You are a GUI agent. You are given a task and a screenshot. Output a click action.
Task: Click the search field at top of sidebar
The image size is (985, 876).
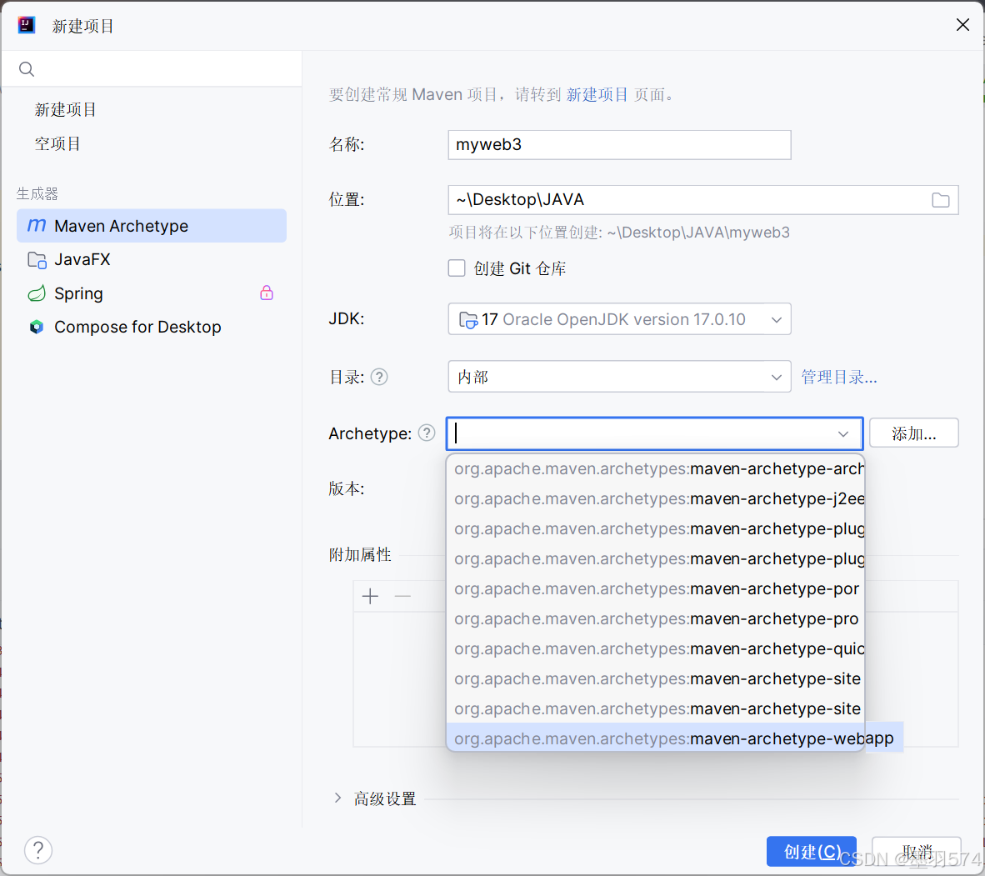tap(152, 69)
